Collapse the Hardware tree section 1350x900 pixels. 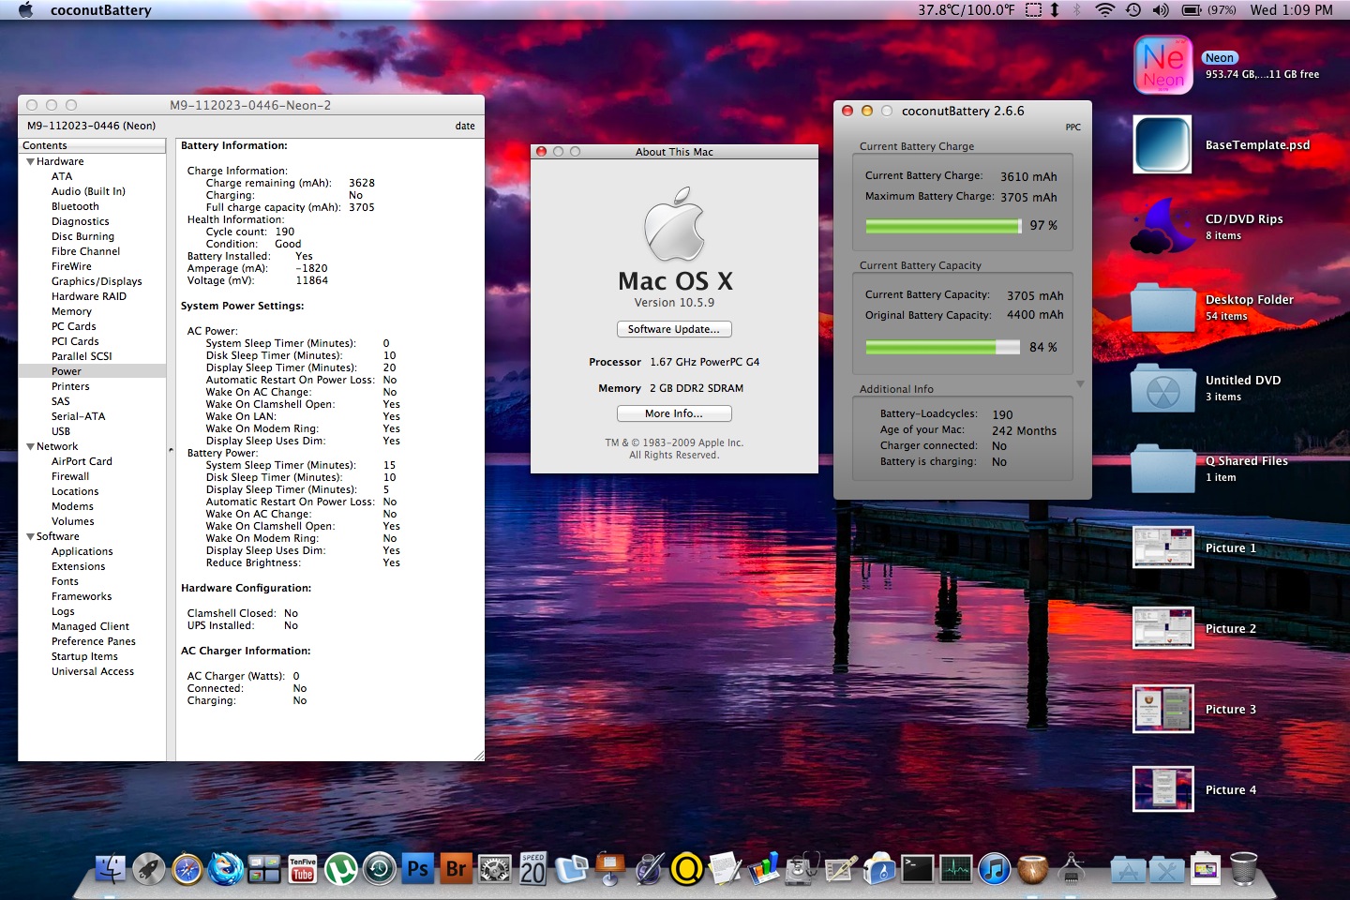pyautogui.click(x=30, y=161)
